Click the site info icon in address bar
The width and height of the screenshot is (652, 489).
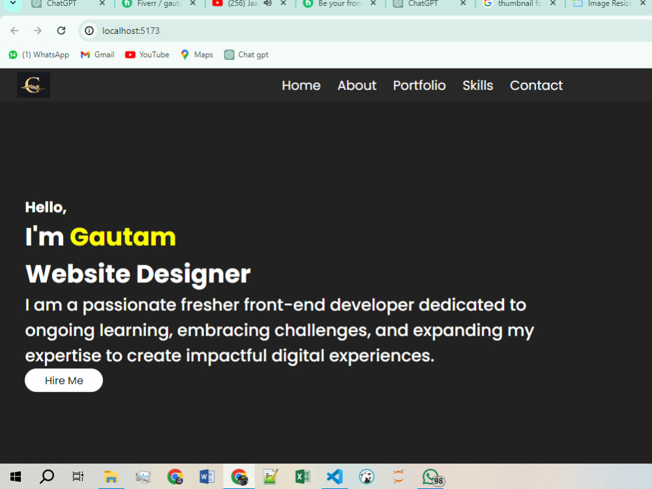click(x=89, y=31)
